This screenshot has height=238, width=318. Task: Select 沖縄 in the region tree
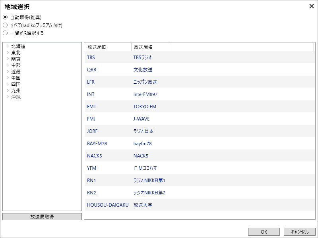pos(16,97)
